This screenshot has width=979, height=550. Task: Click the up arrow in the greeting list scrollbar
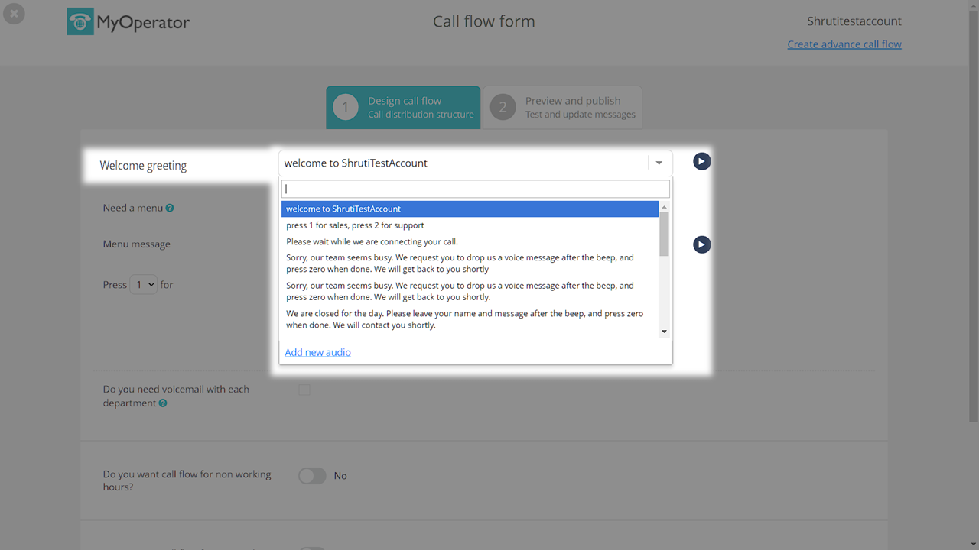pyautogui.click(x=664, y=208)
